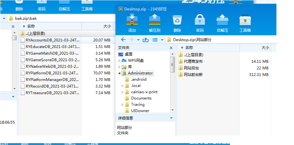Click the 删除 toolbar item in bak.zip window

pos(19,6)
